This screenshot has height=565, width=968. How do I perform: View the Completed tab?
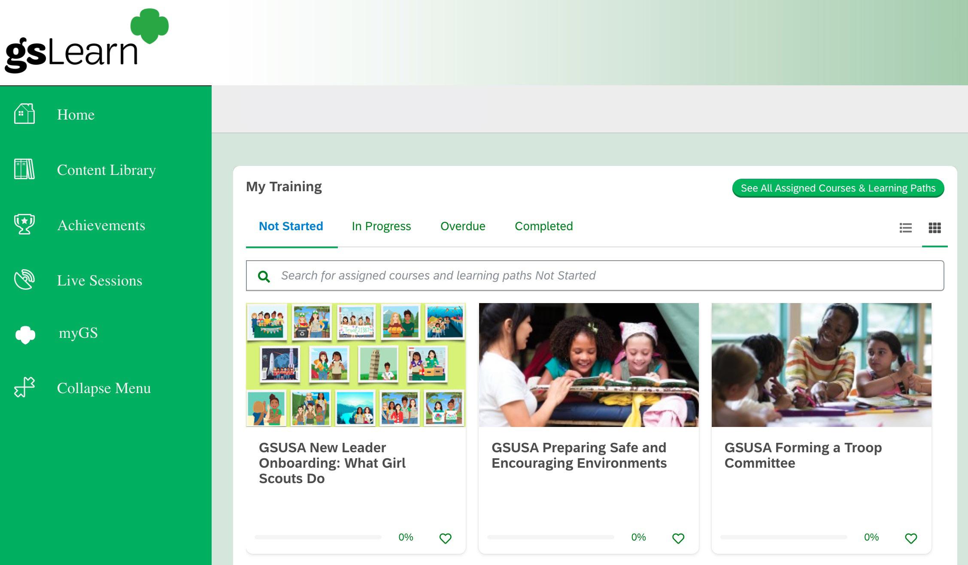click(x=543, y=226)
